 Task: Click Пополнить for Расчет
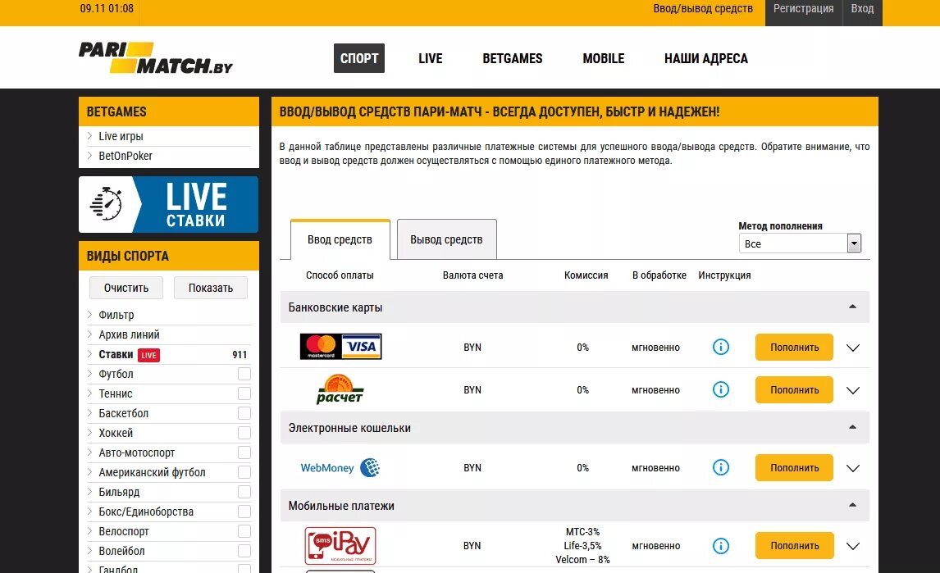(794, 389)
